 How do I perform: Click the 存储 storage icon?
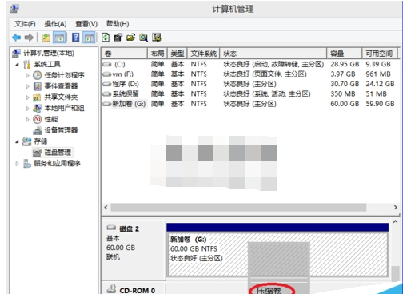(x=26, y=141)
